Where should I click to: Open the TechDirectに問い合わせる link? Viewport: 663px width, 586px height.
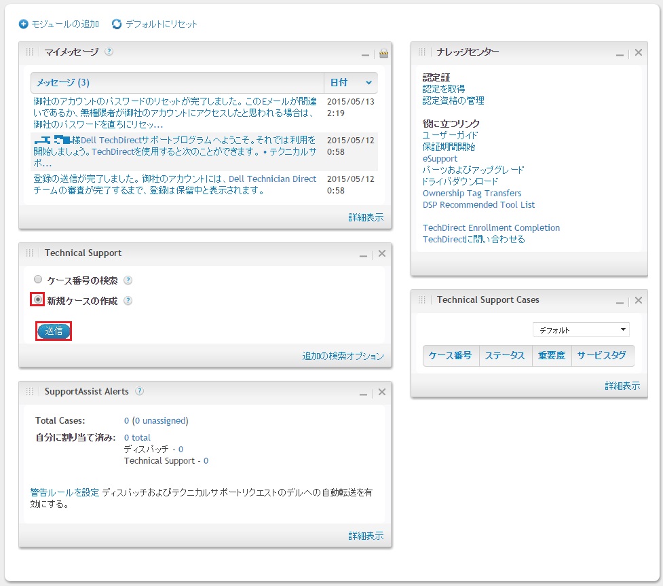coord(474,240)
